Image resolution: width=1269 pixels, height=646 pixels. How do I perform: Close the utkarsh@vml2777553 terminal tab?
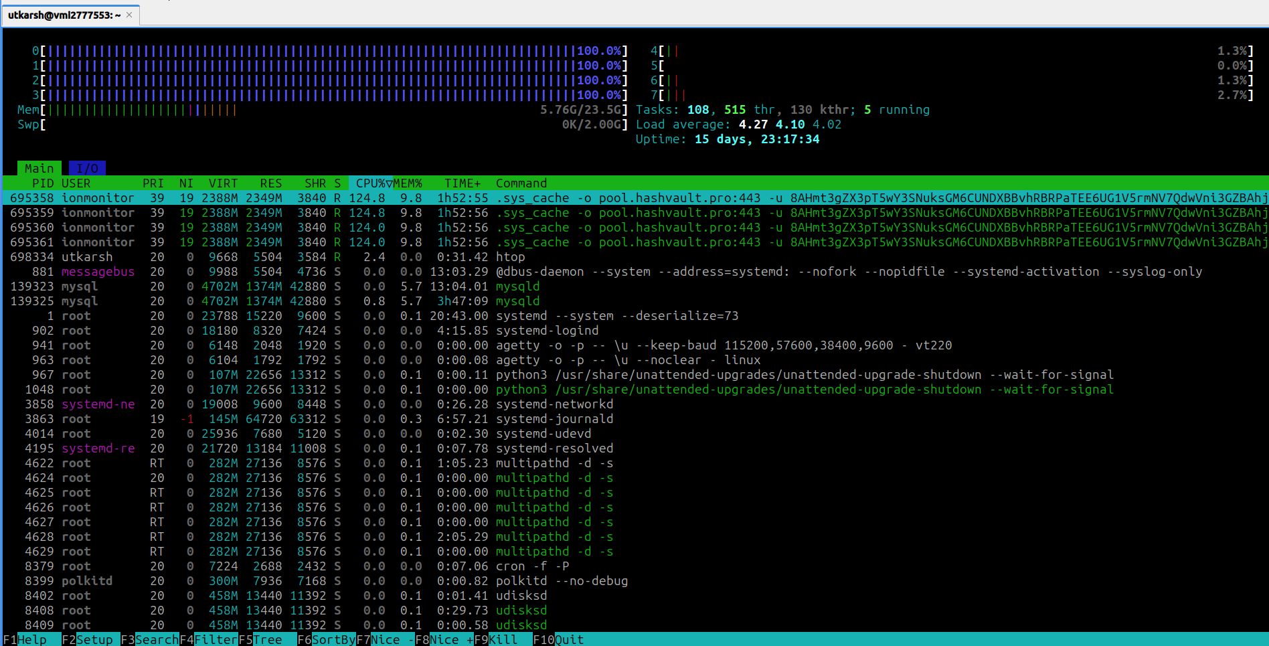pyautogui.click(x=129, y=15)
